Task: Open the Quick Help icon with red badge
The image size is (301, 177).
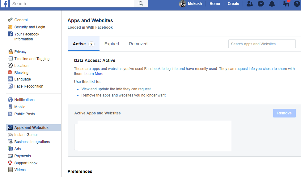Action: (286, 4)
